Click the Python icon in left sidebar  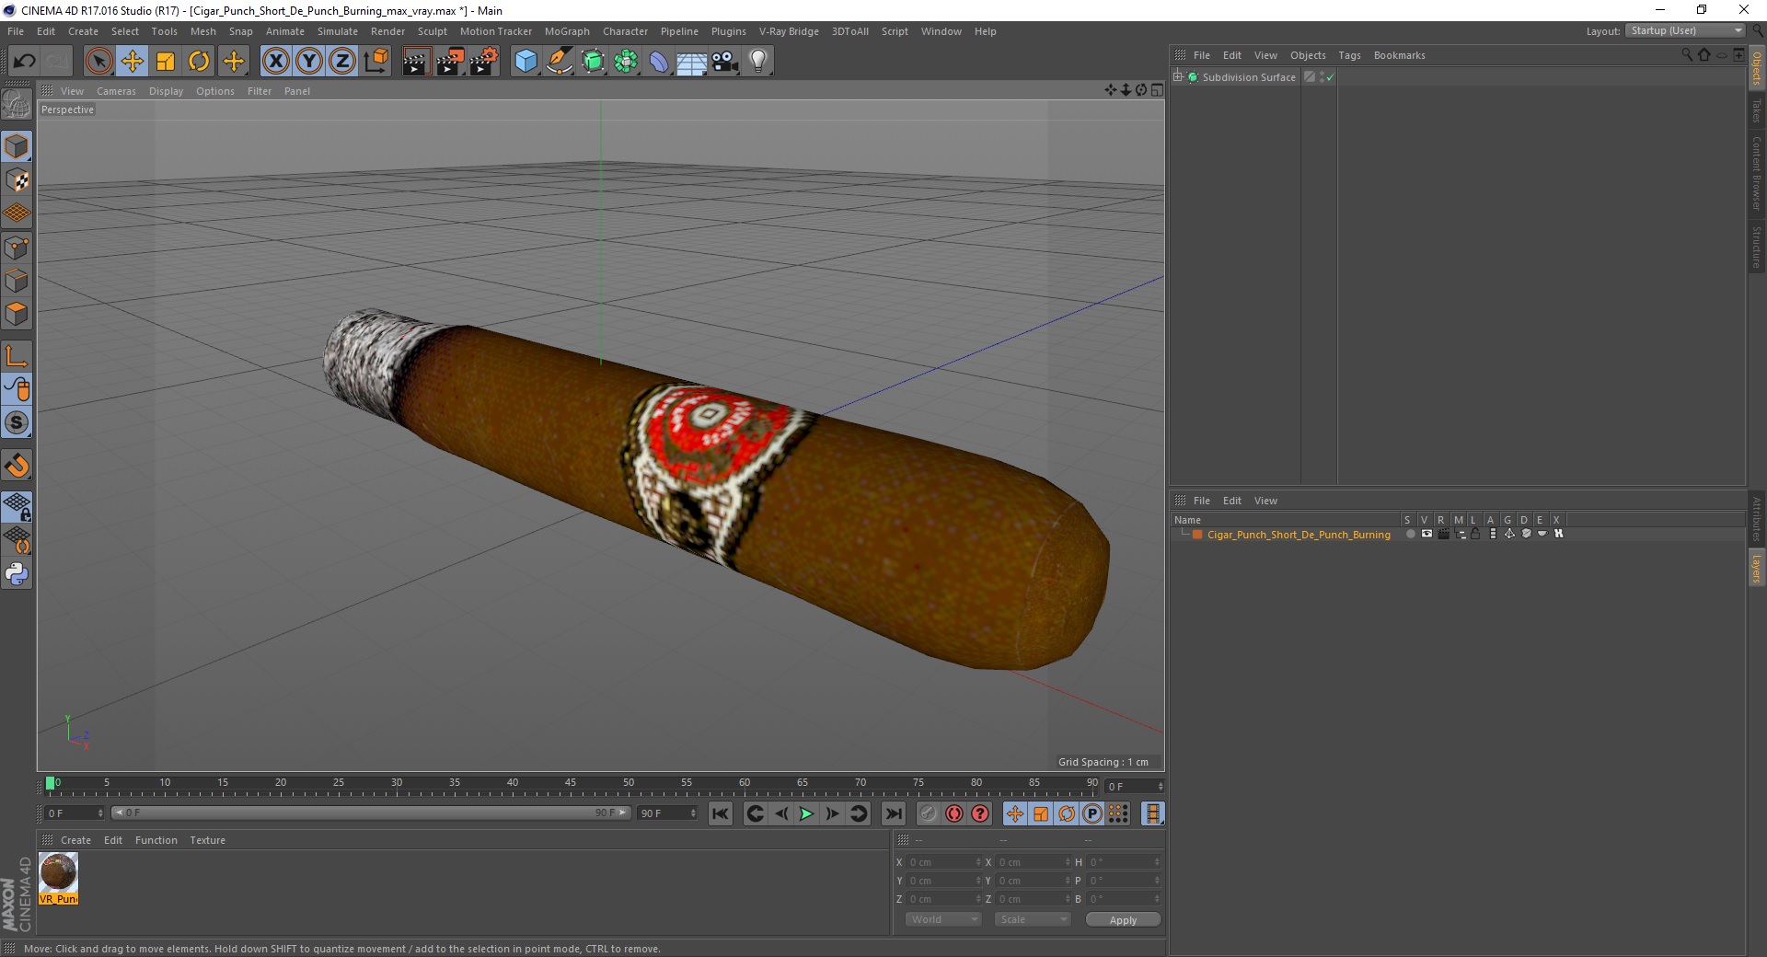pos(17,574)
